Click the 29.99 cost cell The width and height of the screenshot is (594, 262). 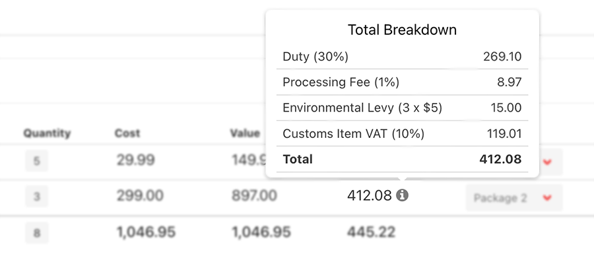pyautogui.click(x=135, y=160)
